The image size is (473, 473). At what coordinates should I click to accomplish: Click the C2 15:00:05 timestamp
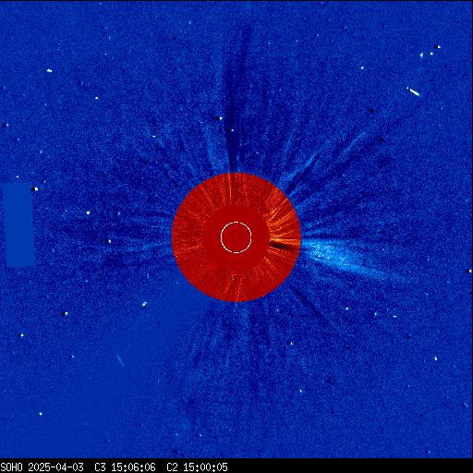[197, 467]
